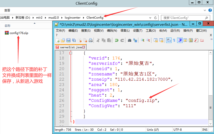Image resolution: width=214 pixels, height=134 pixels.
Task: Click the UTF-8 encoding in status bar
Action: coord(177,130)
